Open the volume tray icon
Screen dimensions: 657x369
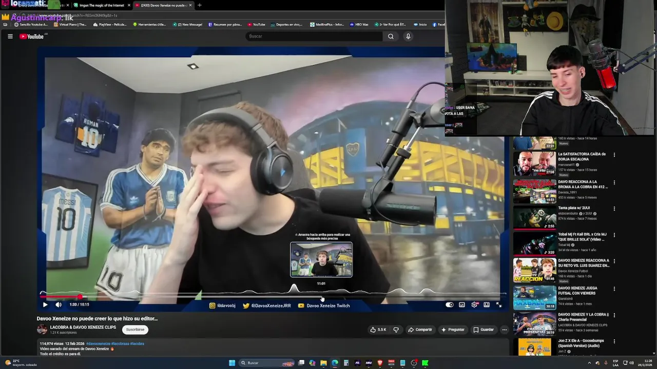(x=631, y=363)
